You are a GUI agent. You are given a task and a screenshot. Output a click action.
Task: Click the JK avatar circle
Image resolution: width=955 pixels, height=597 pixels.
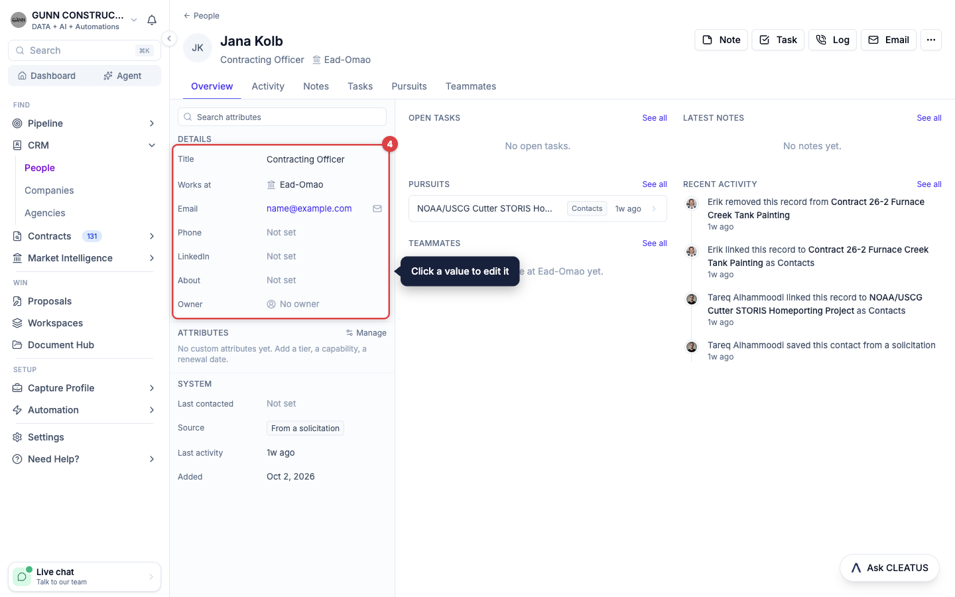[198, 48]
